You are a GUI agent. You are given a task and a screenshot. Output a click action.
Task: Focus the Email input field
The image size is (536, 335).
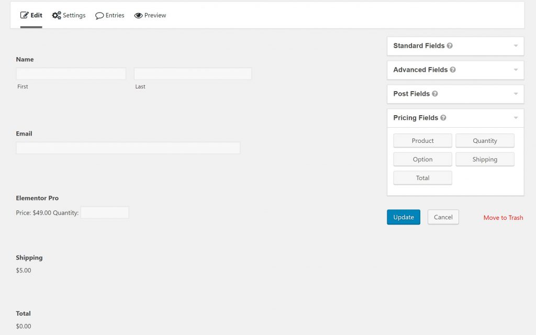pyautogui.click(x=128, y=148)
